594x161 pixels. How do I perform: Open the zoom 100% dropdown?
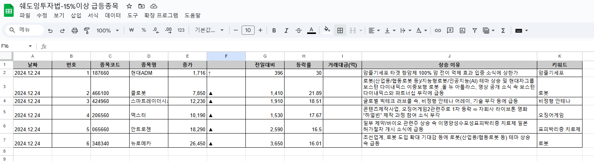(107, 31)
